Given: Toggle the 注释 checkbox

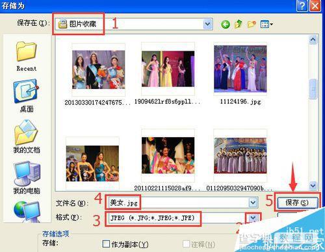Looking at the screenshot, I should tap(186, 244).
